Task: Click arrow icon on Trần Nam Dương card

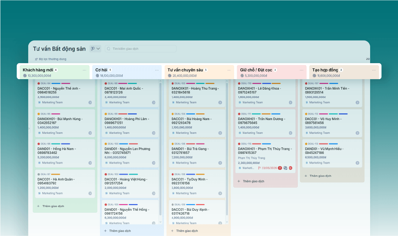Action: click(x=290, y=133)
